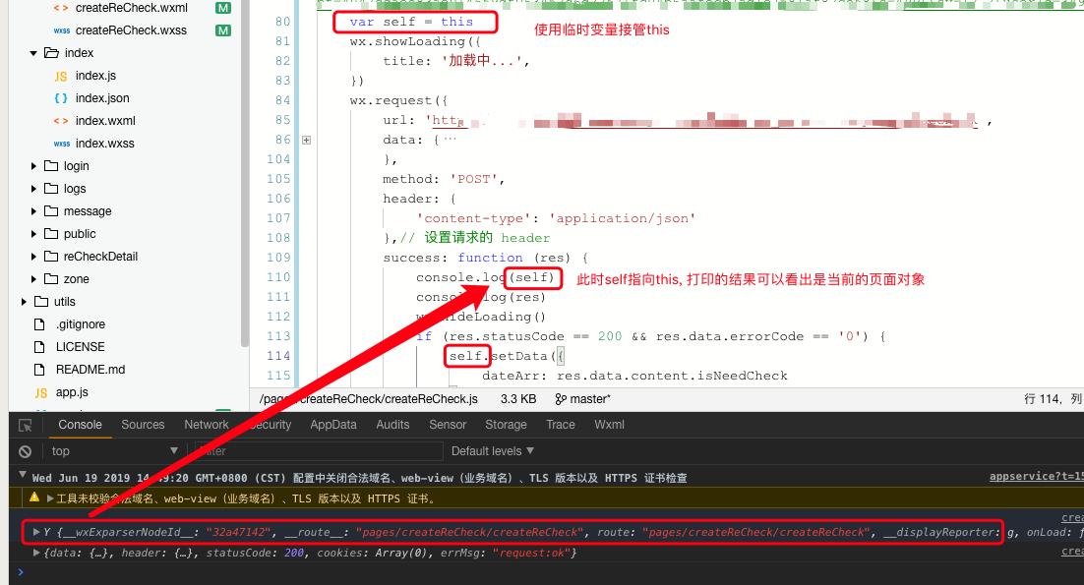This screenshot has height=585, width=1084.
Task: Click the console Filter input field
Action: [319, 451]
